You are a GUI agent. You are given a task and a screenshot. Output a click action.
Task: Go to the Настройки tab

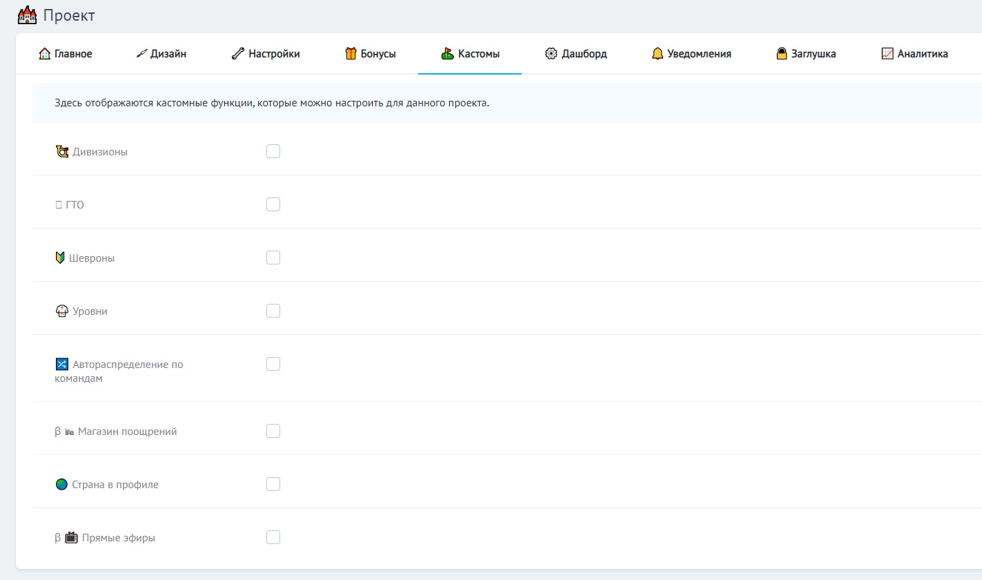266,54
